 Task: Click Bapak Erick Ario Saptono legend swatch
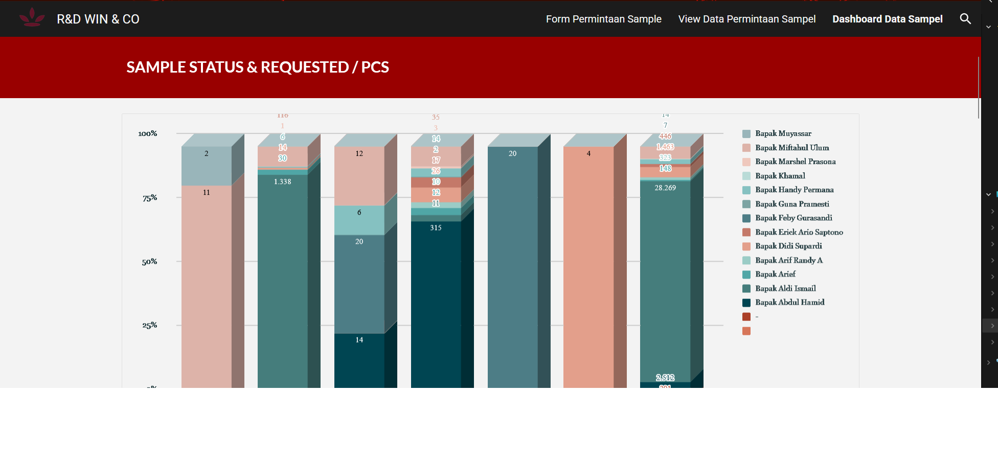click(746, 232)
